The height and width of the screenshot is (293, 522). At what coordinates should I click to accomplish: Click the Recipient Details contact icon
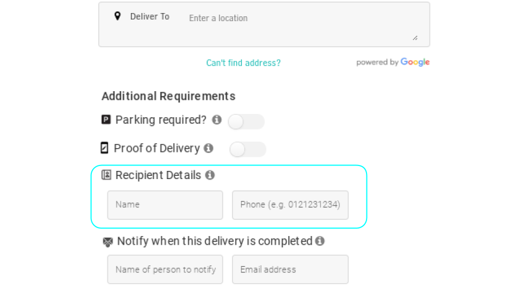pyautogui.click(x=107, y=175)
